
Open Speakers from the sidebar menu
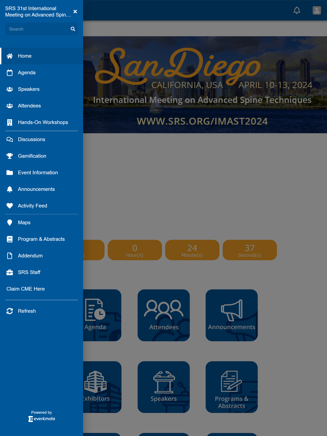click(x=42, y=89)
